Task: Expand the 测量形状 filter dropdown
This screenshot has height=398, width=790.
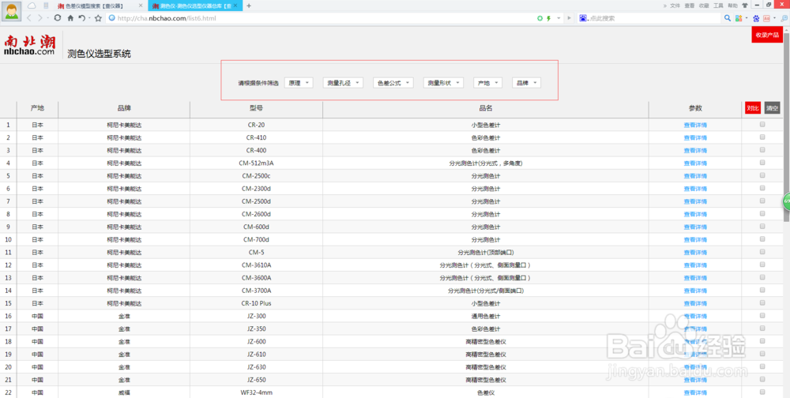Action: point(443,83)
